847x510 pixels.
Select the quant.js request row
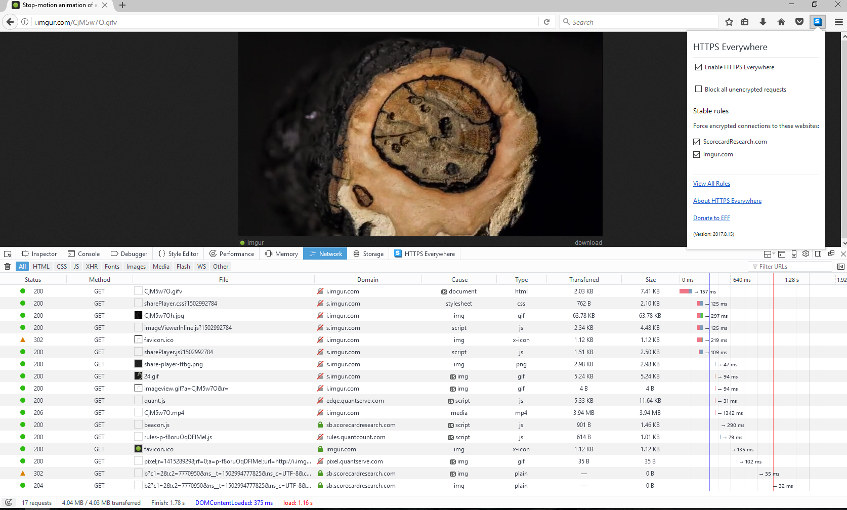[x=423, y=401]
